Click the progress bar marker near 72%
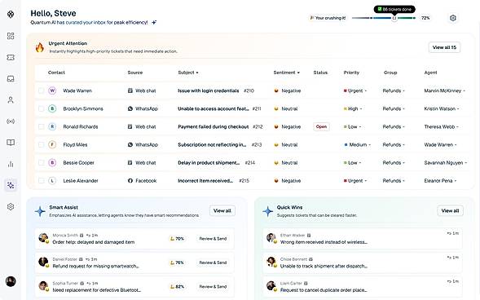The width and height of the screenshot is (480, 300). click(x=394, y=18)
